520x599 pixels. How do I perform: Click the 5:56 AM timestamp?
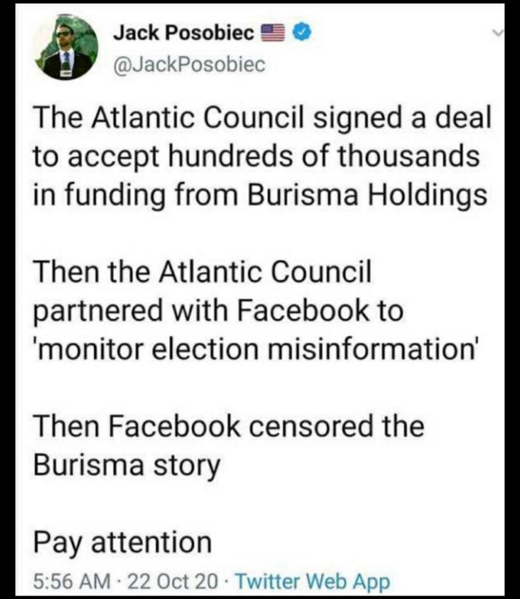pyautogui.click(x=71, y=581)
